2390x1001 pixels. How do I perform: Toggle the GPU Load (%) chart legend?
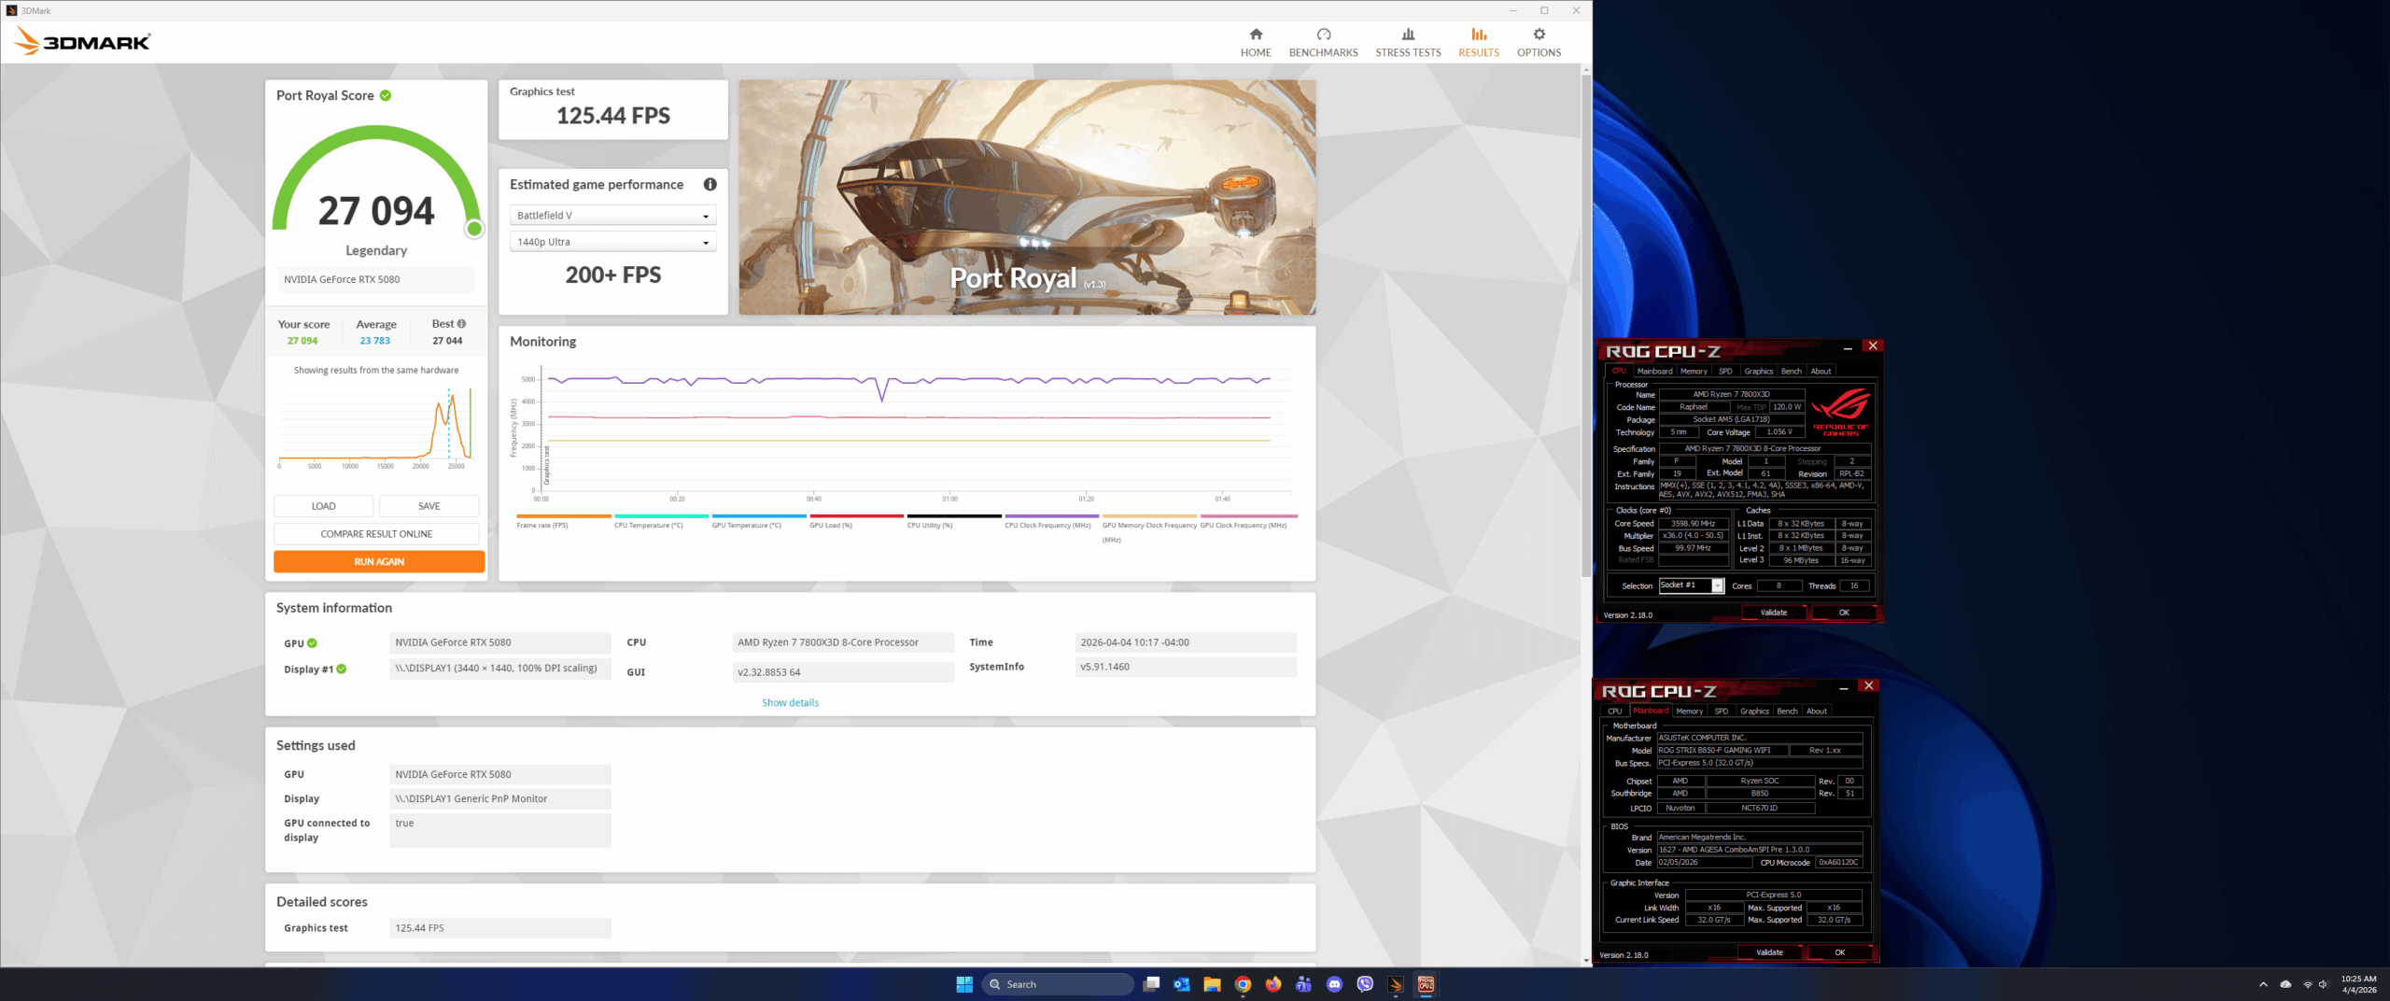[830, 525]
